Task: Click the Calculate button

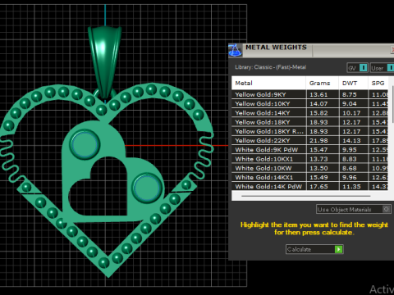Action: [314, 249]
